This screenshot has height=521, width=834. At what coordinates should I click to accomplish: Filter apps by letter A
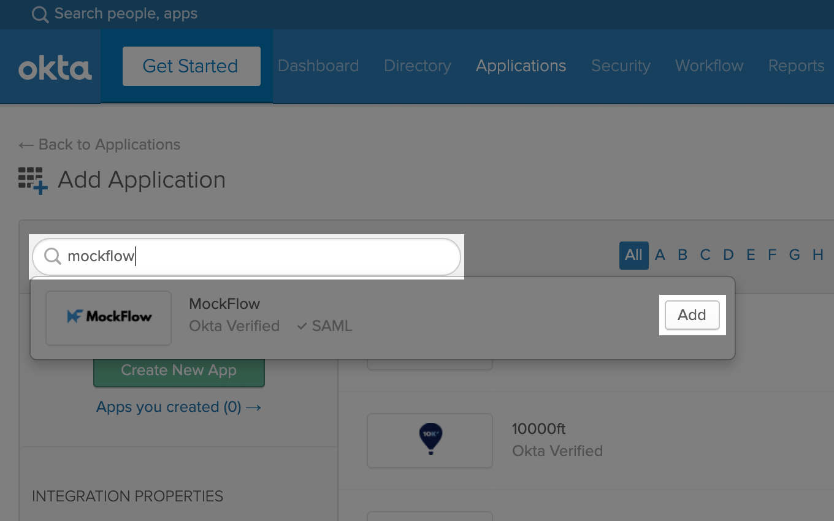coord(660,255)
